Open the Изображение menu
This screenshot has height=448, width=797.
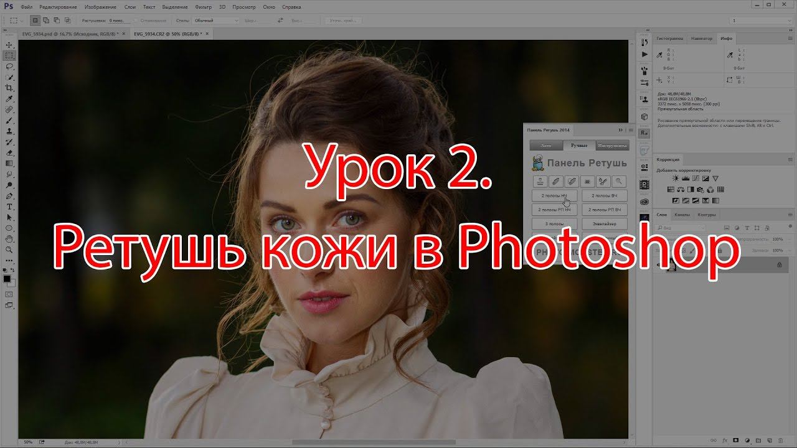(x=100, y=7)
